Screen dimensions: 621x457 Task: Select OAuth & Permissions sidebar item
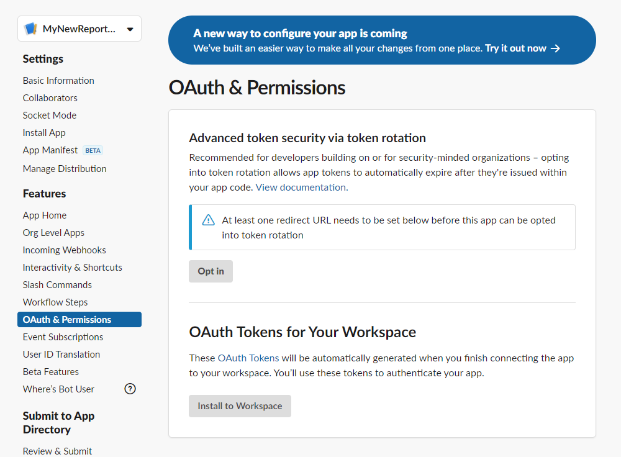click(x=79, y=320)
